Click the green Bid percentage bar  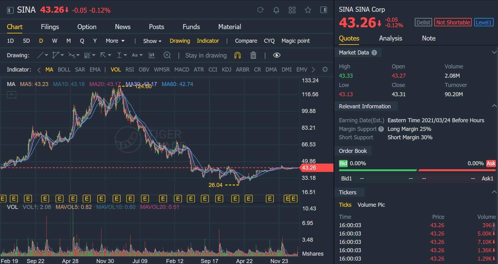click(378, 170)
